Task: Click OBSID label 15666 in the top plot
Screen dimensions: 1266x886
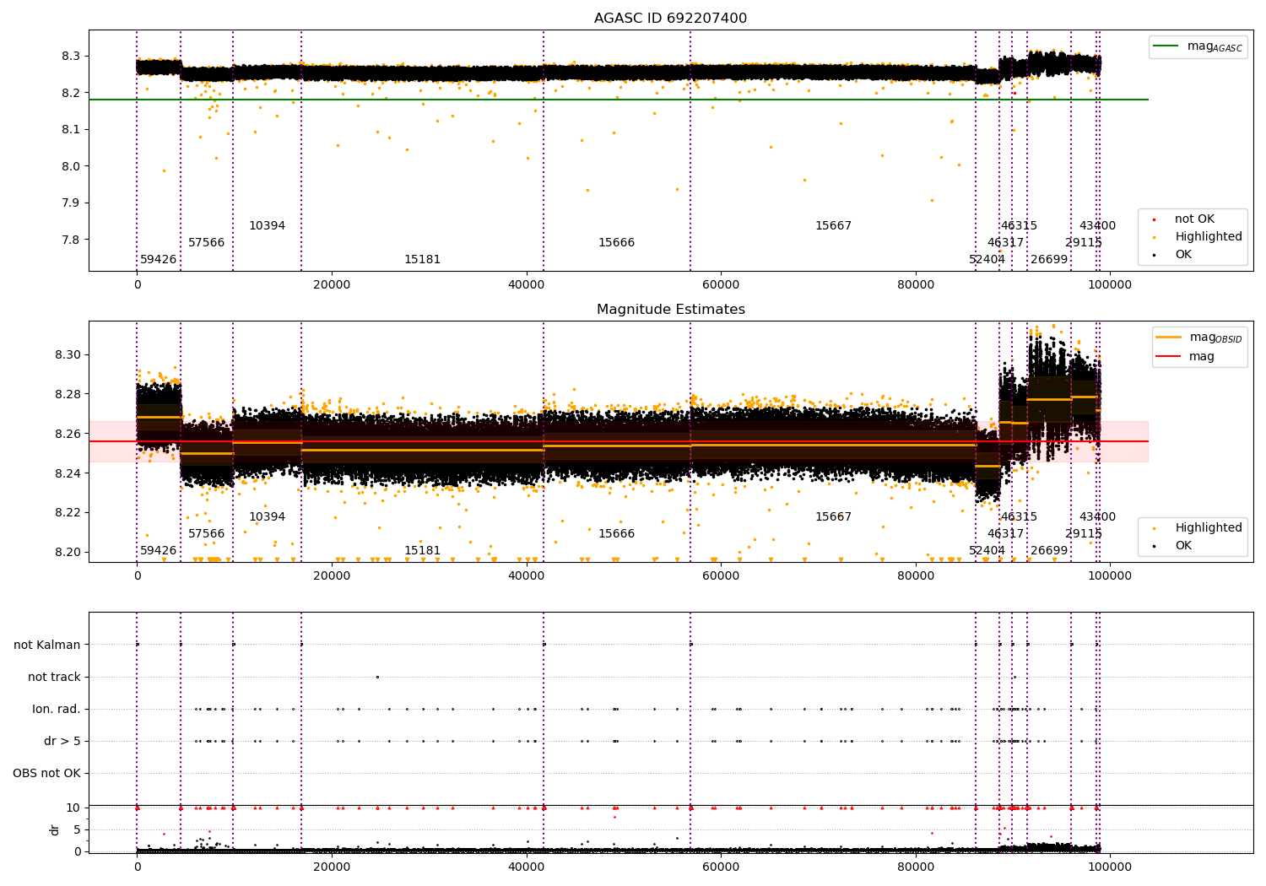Action: tap(617, 243)
